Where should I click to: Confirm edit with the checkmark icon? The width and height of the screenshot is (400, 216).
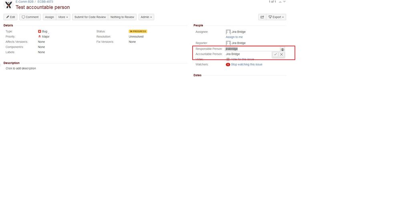point(275,54)
